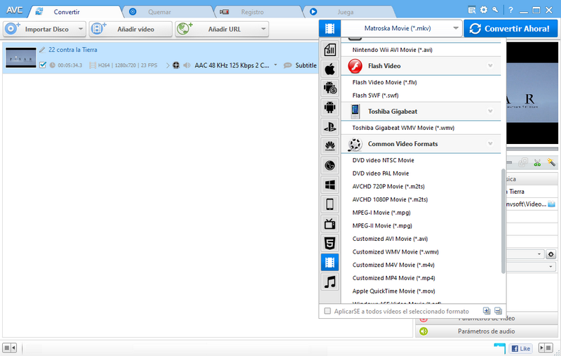The height and width of the screenshot is (356, 561).
Task: Open the Samsung Android devices category
Action: tap(330, 88)
